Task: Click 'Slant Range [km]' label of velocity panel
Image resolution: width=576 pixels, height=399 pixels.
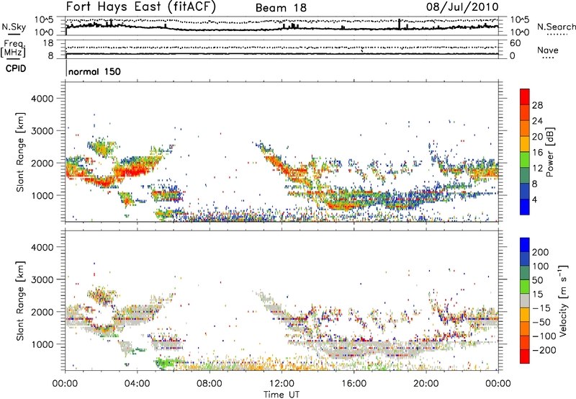Action: tap(20, 300)
